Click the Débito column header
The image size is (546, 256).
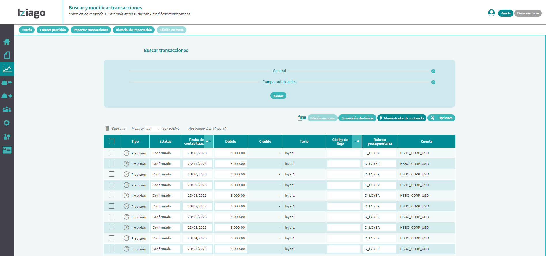point(231,141)
